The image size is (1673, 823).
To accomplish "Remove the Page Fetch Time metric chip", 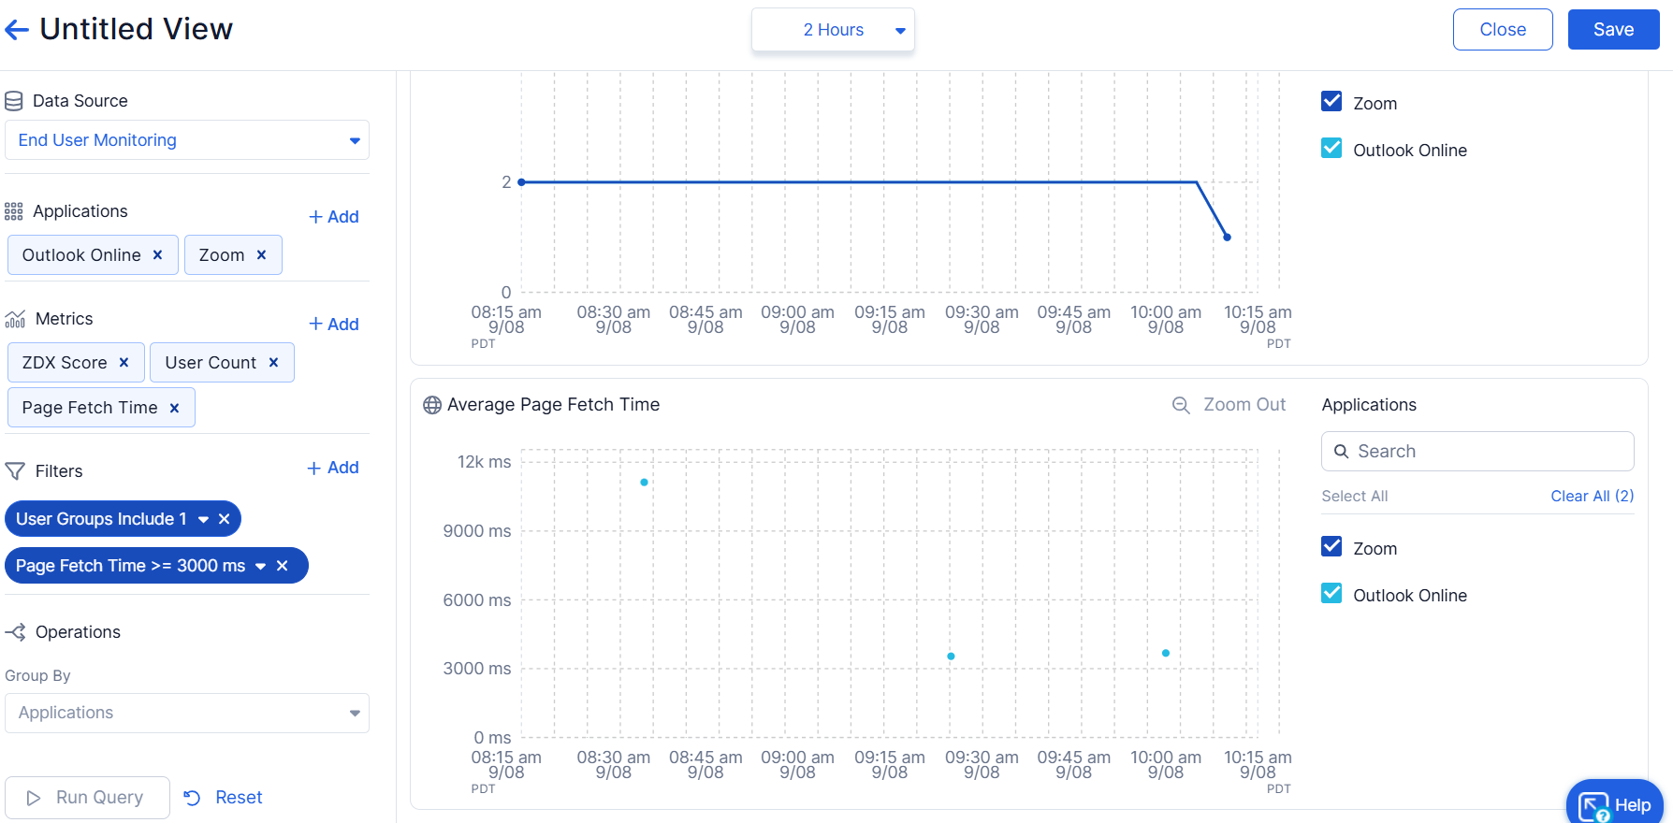I will 174,408.
